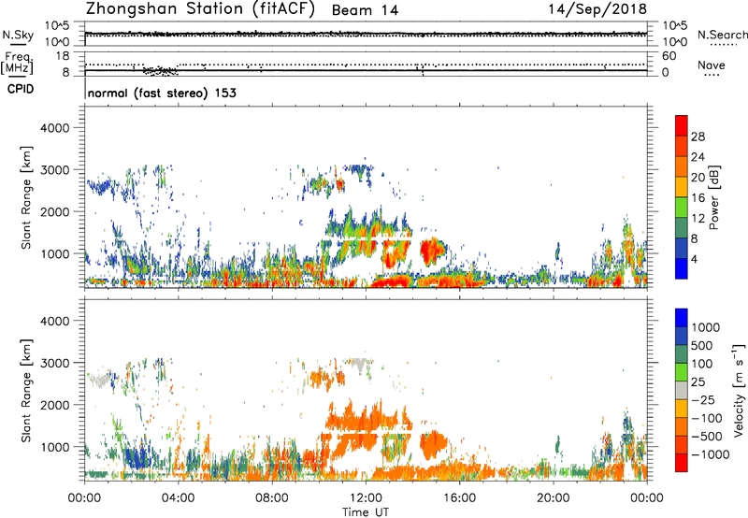Click the red bottom segment of velocity colorbar
This screenshot has height=518, width=748.
click(x=682, y=463)
